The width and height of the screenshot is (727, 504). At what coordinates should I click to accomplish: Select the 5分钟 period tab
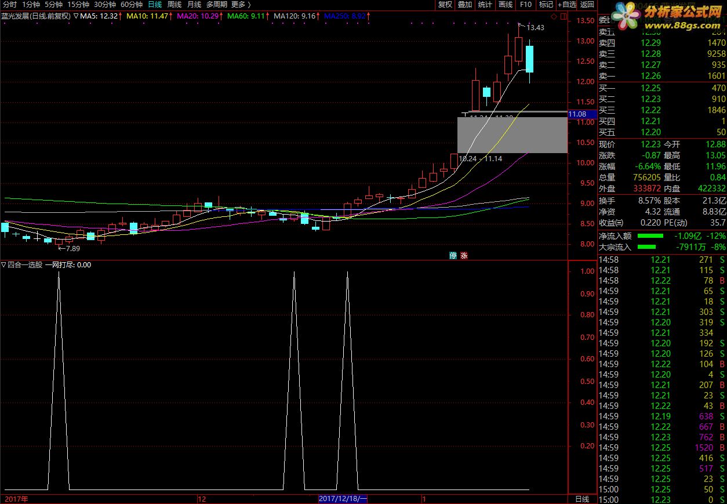click(53, 4)
